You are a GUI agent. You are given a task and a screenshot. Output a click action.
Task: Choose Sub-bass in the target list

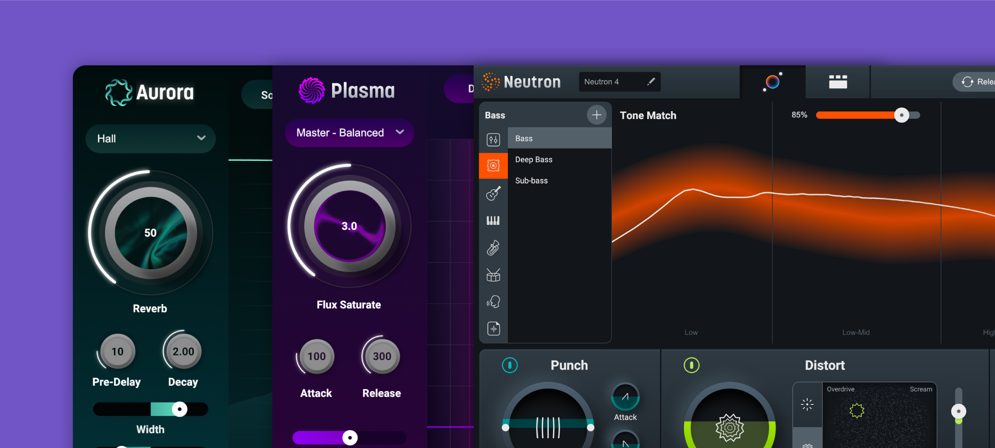[x=560, y=180]
